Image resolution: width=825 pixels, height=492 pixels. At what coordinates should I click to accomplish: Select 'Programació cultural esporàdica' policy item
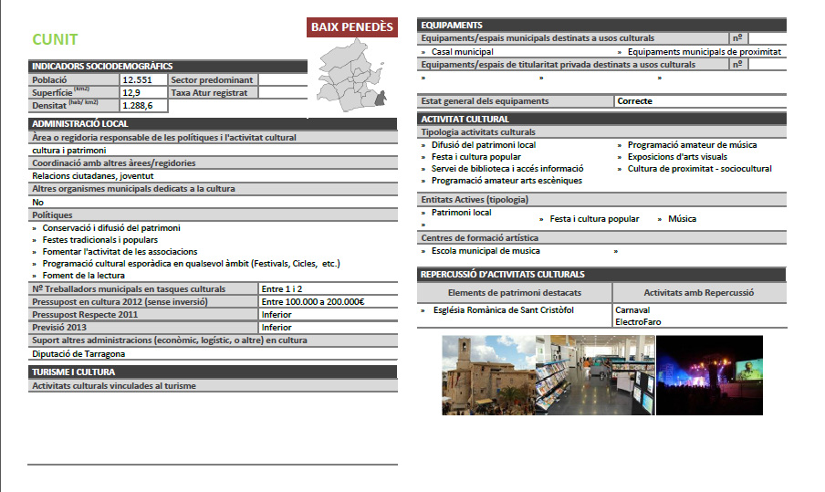coord(191,264)
